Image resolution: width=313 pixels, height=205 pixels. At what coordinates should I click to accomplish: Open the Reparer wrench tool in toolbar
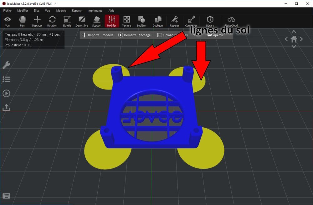175,21
